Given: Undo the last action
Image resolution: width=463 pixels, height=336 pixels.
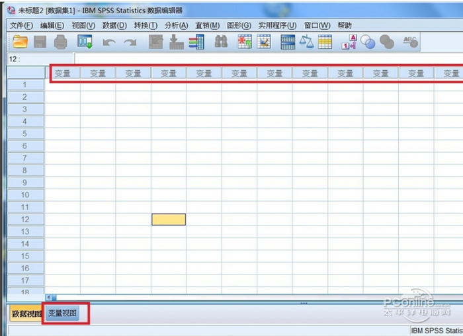Looking at the screenshot, I should [109, 42].
